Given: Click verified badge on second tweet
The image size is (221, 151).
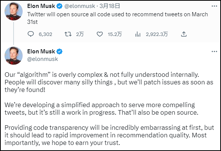Looking at the screenshot, I should (x=60, y=51).
